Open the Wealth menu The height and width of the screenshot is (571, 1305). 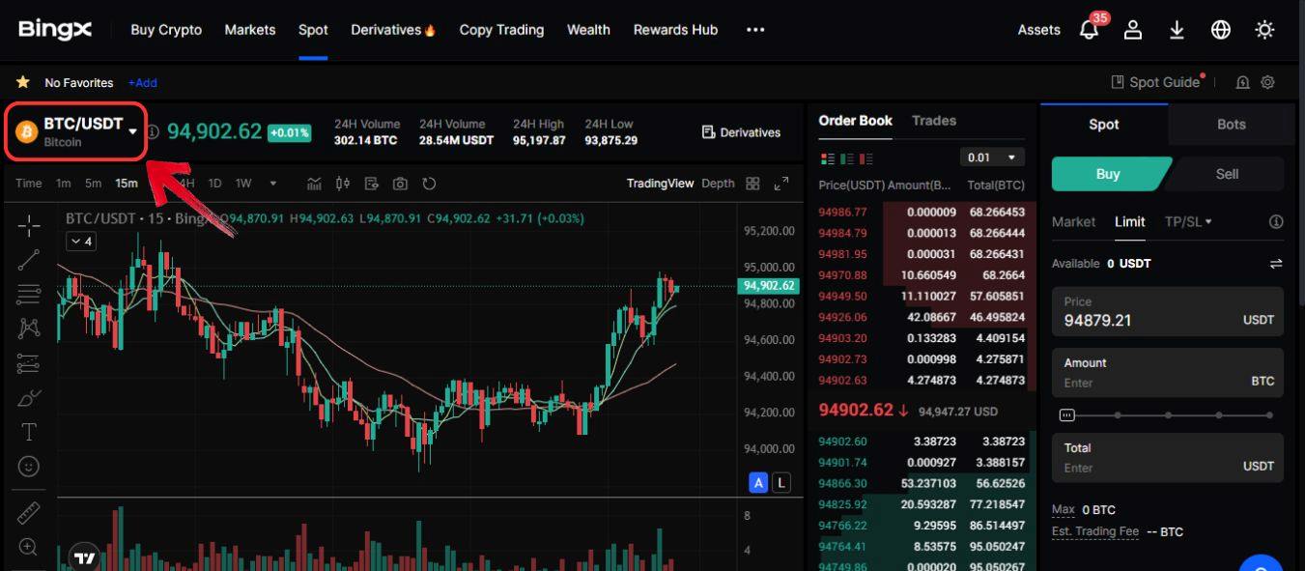pos(588,30)
